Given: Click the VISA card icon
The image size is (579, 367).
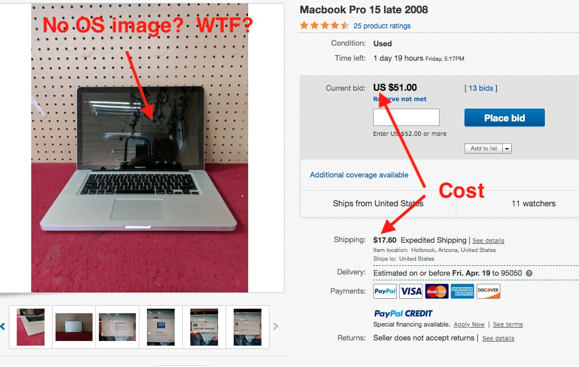Looking at the screenshot, I should [411, 291].
